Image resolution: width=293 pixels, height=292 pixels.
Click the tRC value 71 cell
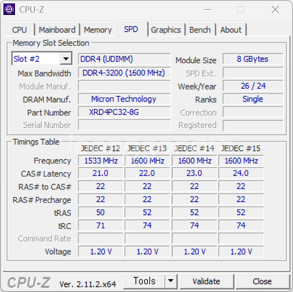(x=101, y=226)
